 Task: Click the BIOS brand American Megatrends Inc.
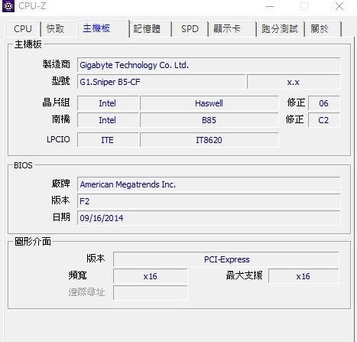[x=209, y=184]
